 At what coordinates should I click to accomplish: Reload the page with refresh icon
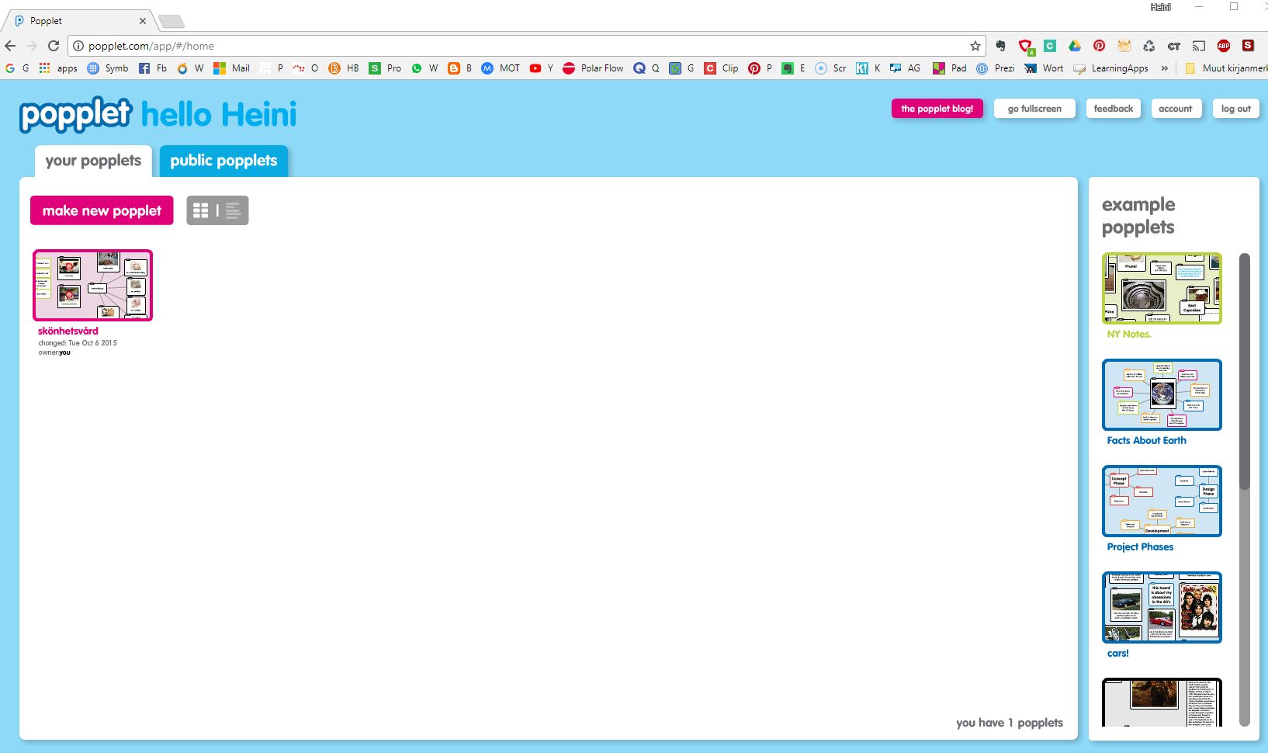point(54,46)
